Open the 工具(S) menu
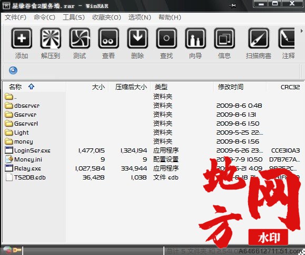Screen dimensions: 305x255 74,17
